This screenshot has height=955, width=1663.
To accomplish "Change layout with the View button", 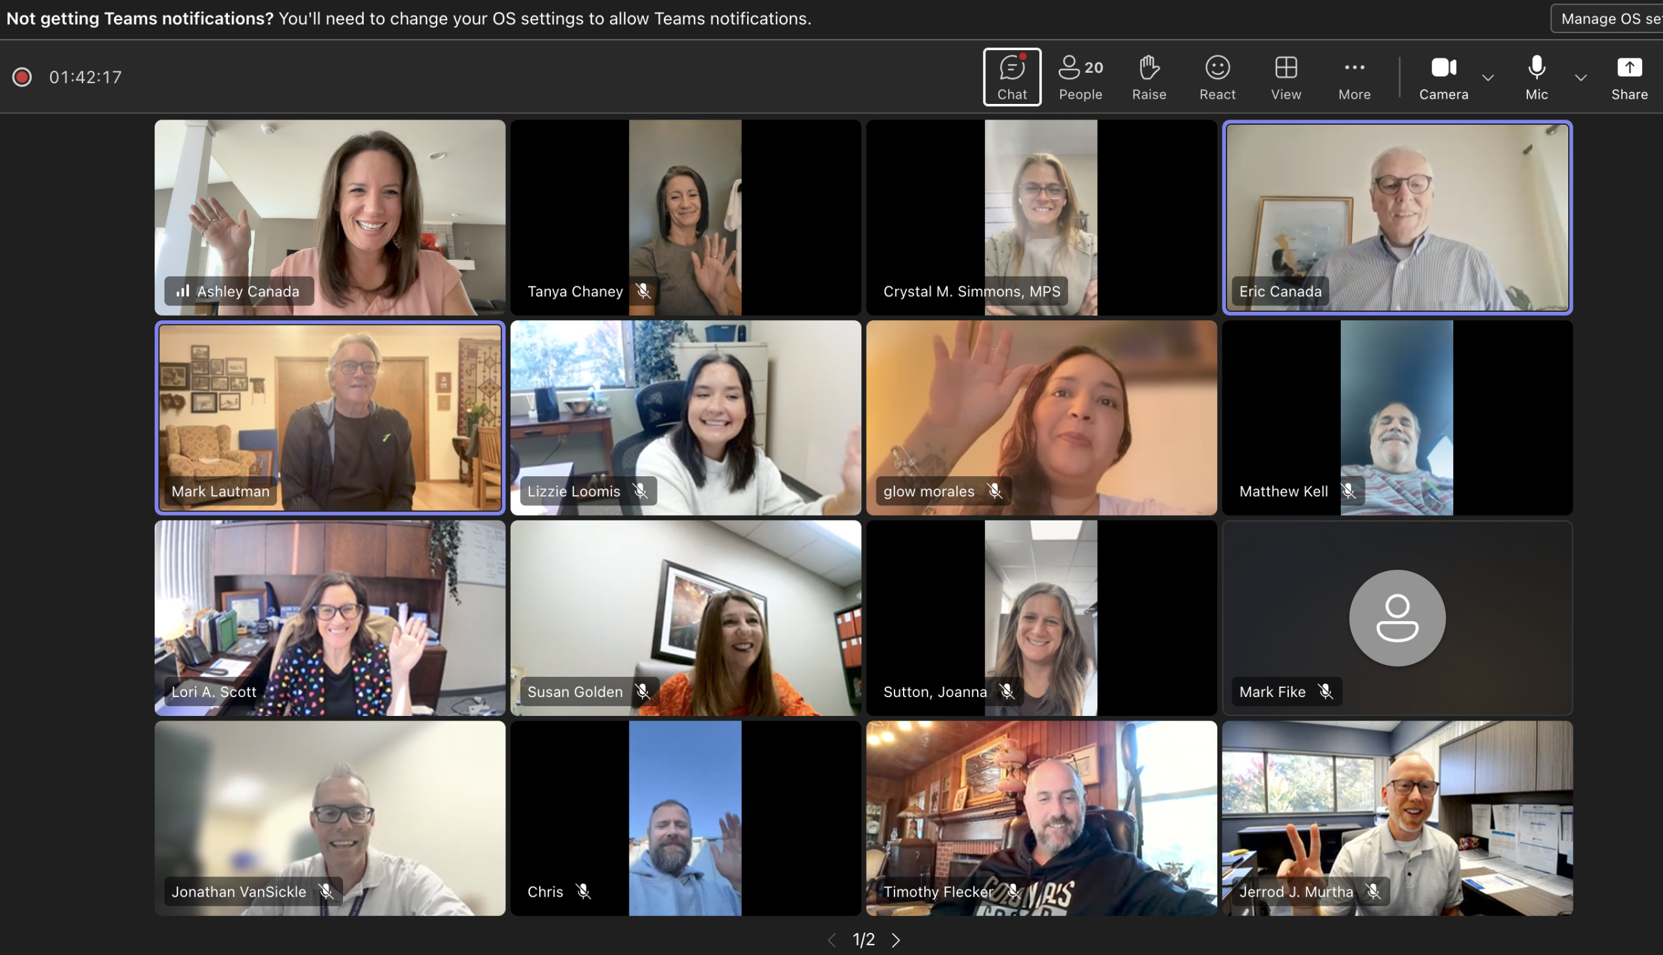I will pyautogui.click(x=1286, y=77).
